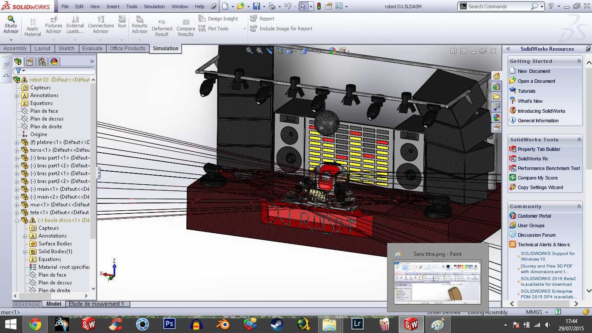The height and width of the screenshot is (333, 592).
Task: Switch to the Assembly tab
Action: [15, 49]
